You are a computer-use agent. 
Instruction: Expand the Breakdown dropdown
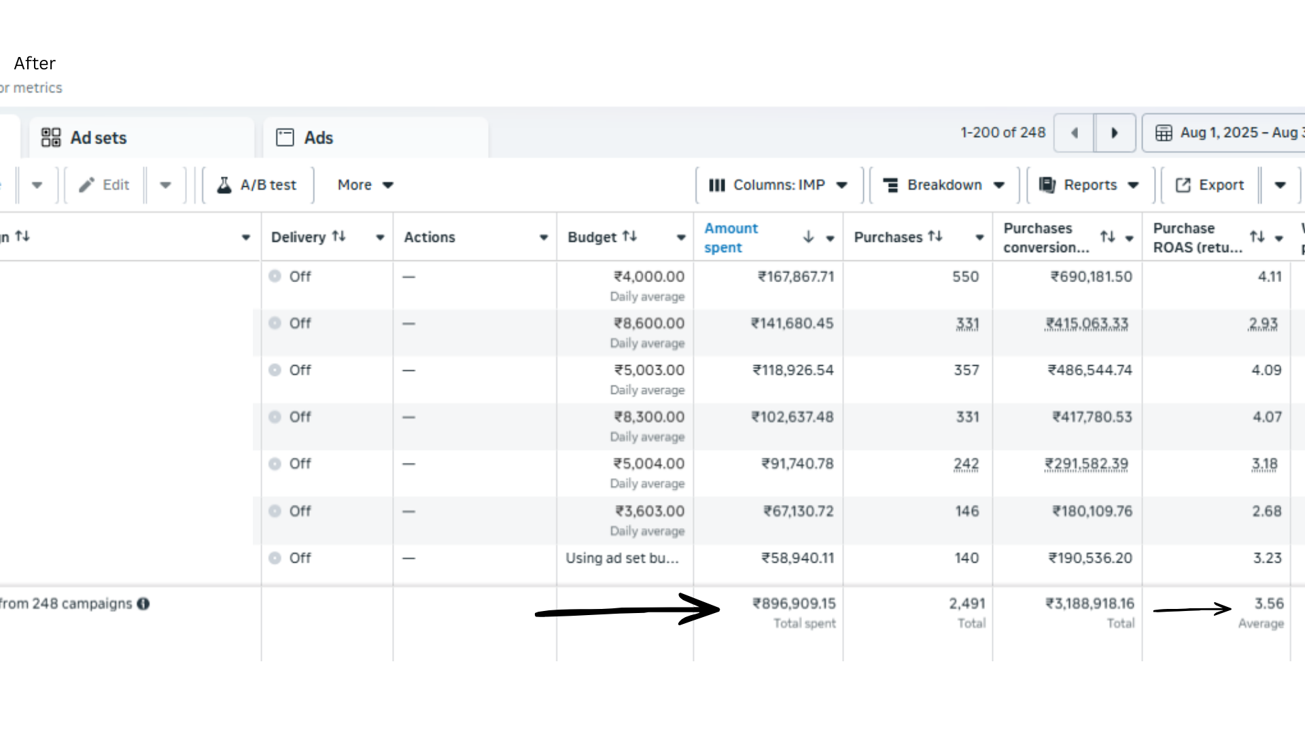coord(943,185)
